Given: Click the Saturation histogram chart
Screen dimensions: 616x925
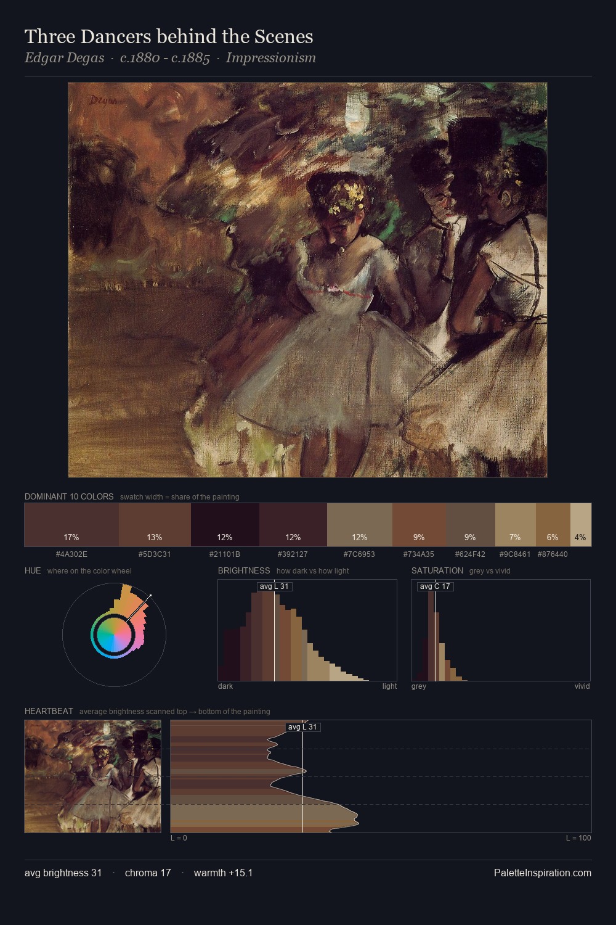Looking at the screenshot, I should click(x=501, y=630).
